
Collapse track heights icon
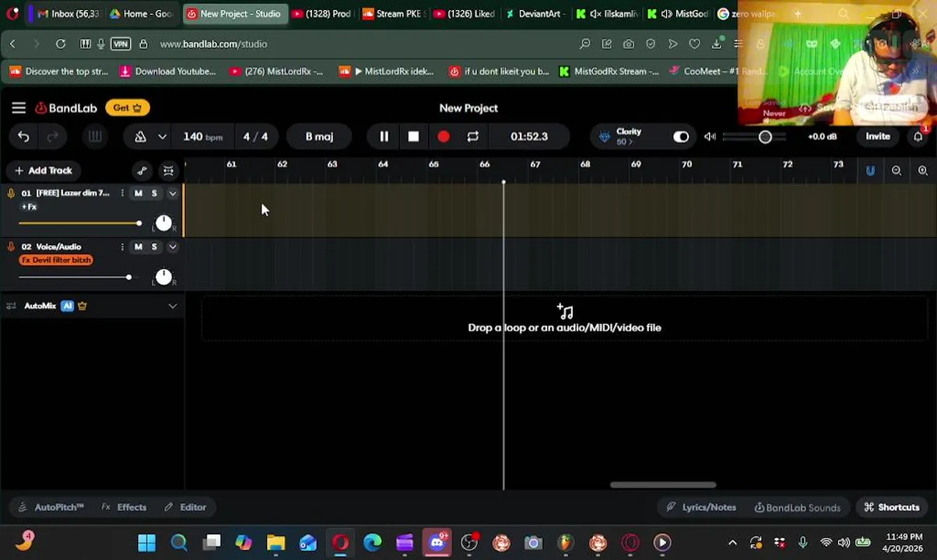168,171
